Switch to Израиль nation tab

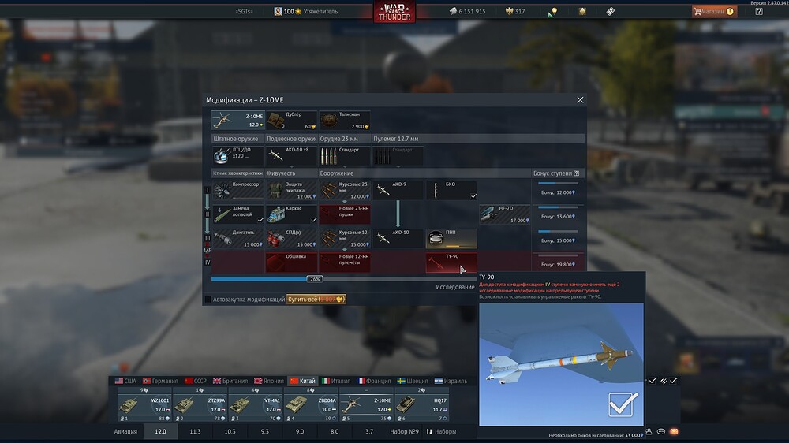click(451, 381)
